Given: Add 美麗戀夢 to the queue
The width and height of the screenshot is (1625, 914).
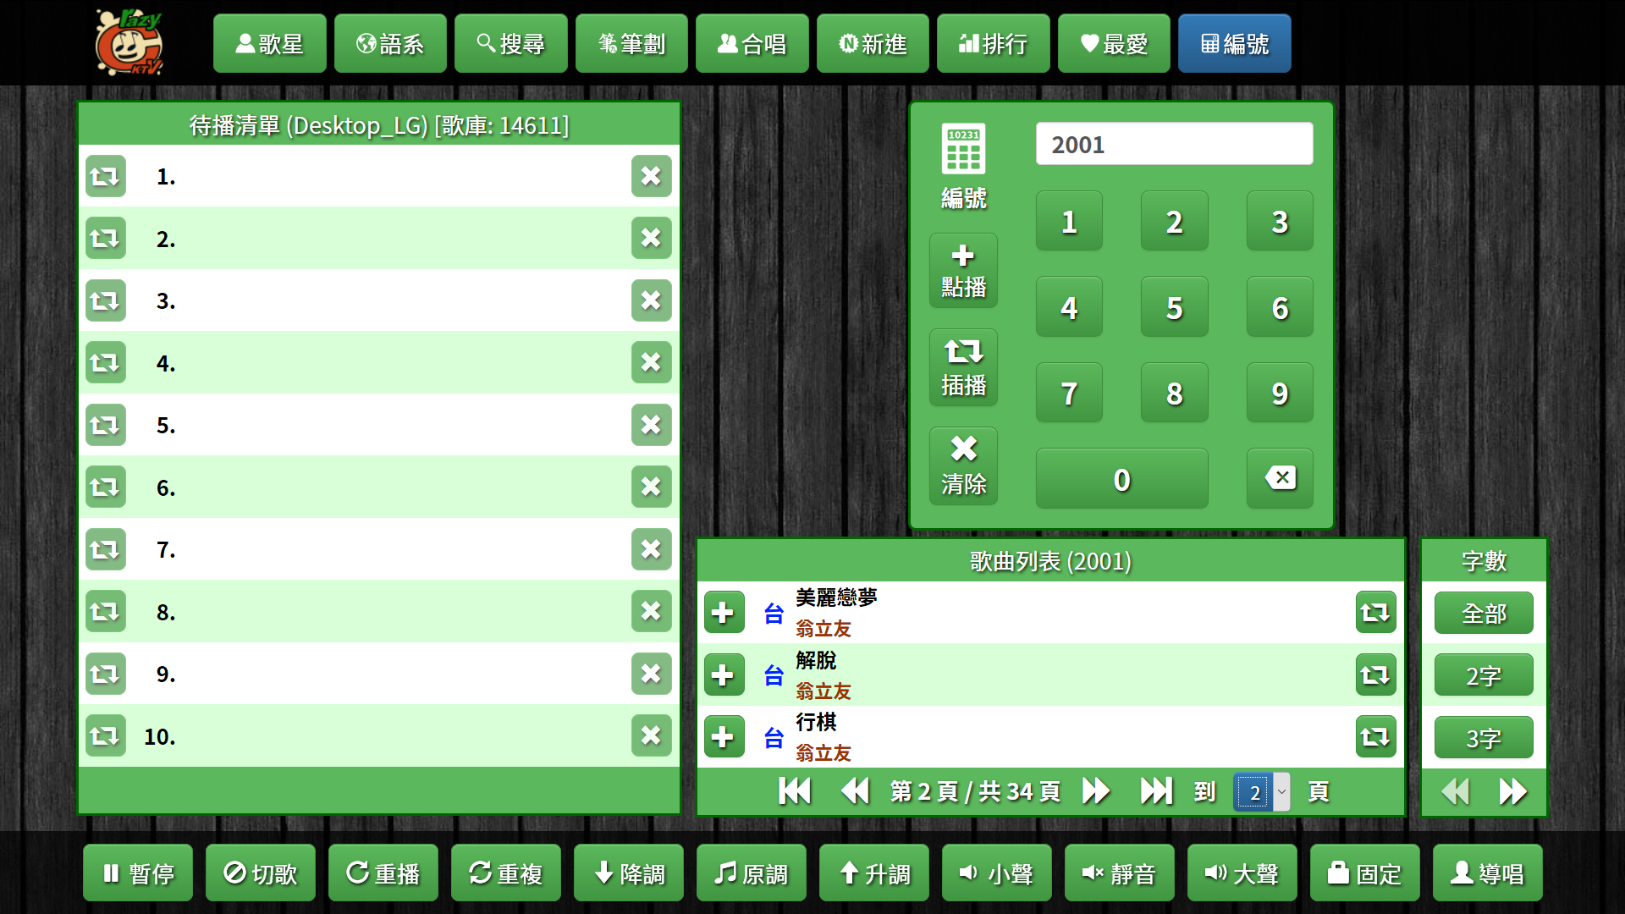Looking at the screenshot, I should click(x=724, y=613).
